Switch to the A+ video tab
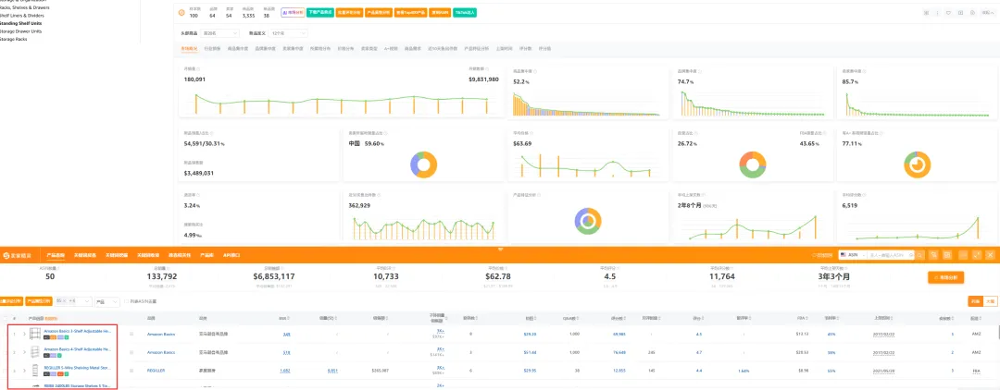The image size is (1000, 390). pos(391,48)
